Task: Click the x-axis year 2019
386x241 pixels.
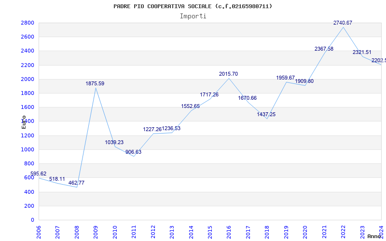Action: coord(286,232)
